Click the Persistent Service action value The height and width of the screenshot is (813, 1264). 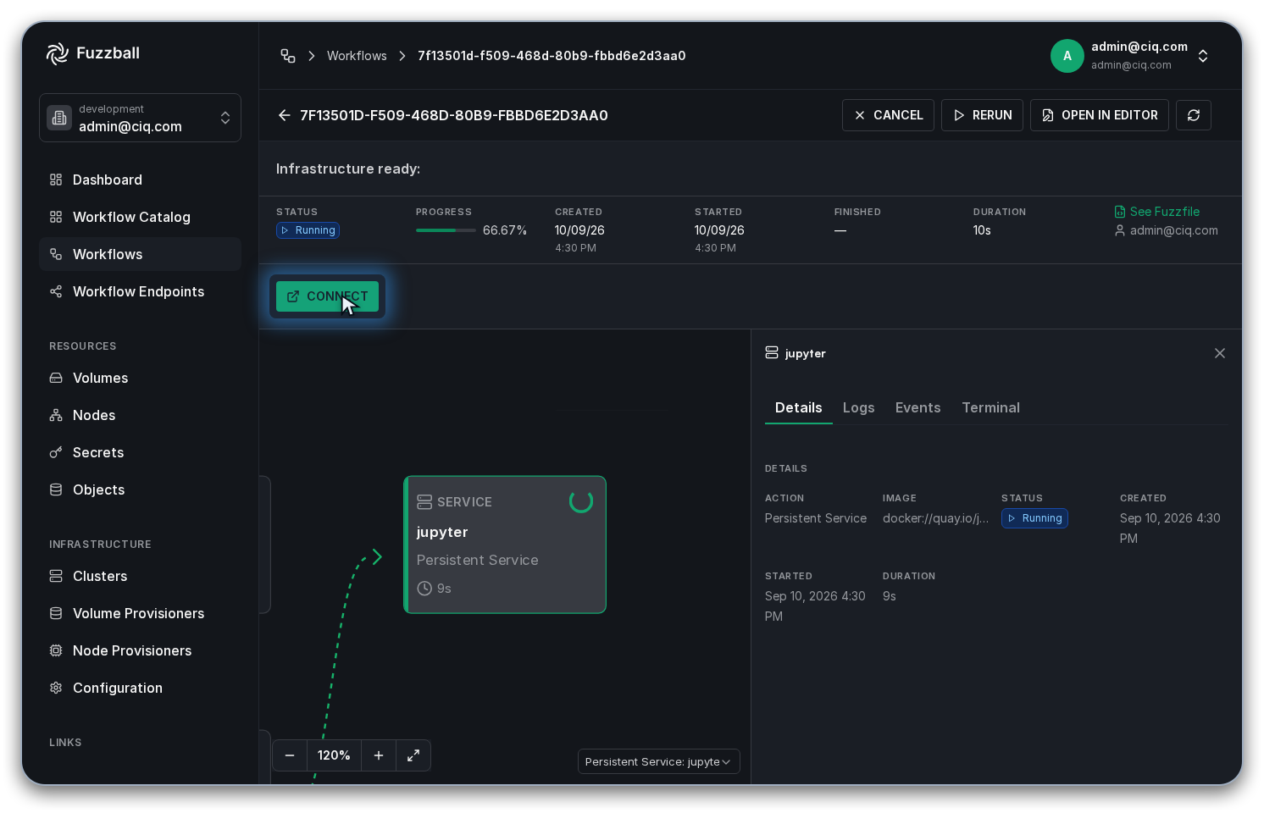pyautogui.click(x=816, y=518)
